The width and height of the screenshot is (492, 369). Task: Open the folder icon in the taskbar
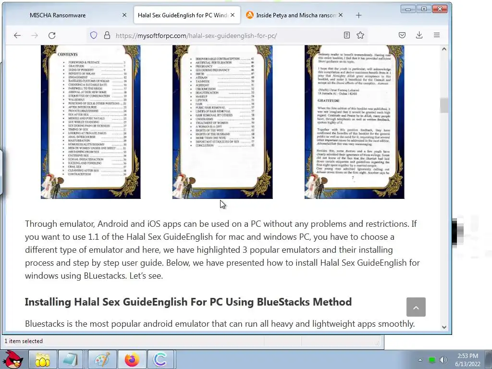(42, 359)
